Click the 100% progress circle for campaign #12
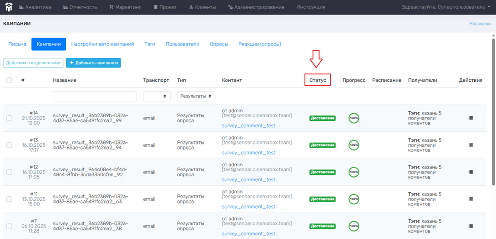This screenshot has width=496, height=239. (x=354, y=172)
